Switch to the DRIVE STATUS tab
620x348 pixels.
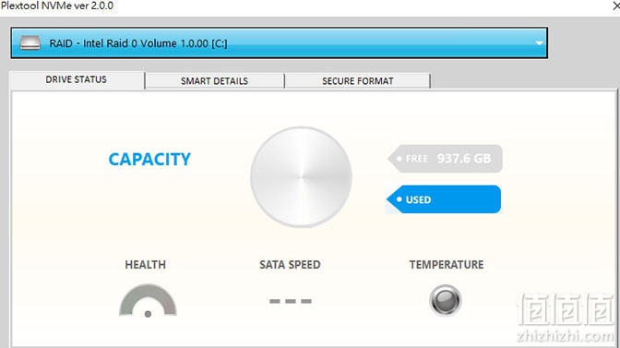pyautogui.click(x=77, y=80)
